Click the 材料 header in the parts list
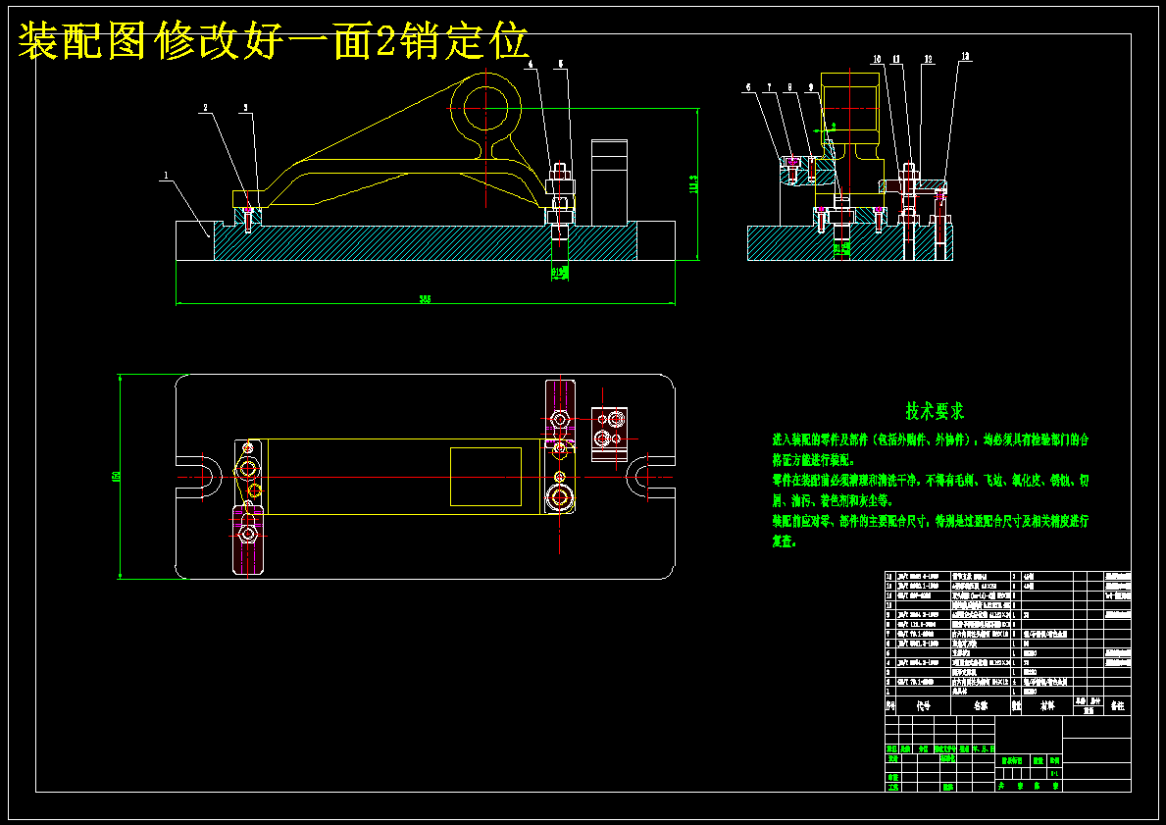Screen dimensions: 1166x825 (1047, 706)
